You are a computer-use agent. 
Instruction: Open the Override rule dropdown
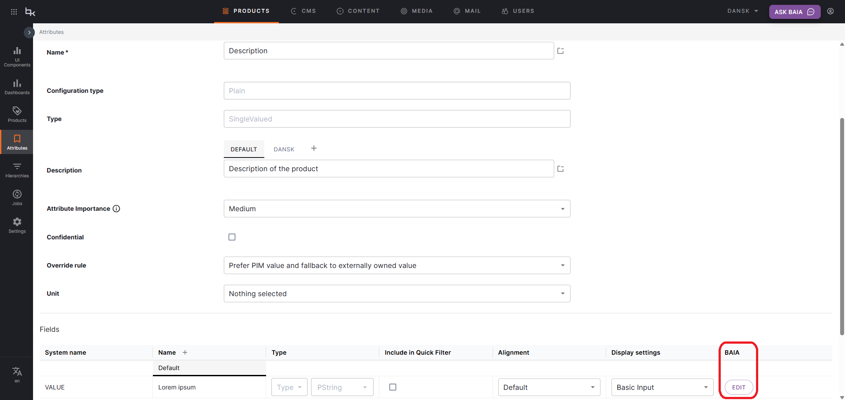[x=397, y=265]
